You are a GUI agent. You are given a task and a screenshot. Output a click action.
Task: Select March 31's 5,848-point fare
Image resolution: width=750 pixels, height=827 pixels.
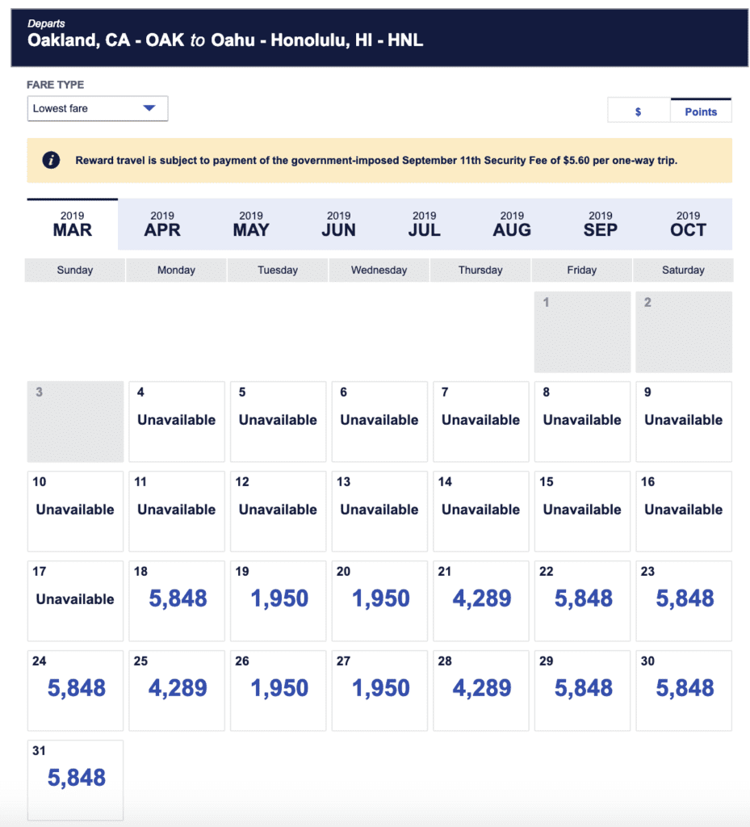(75, 779)
